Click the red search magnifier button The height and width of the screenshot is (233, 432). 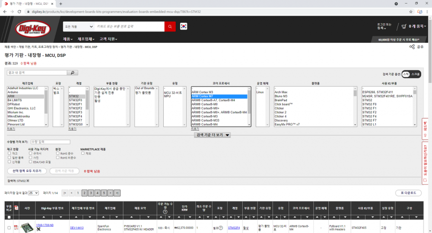point(170,27)
